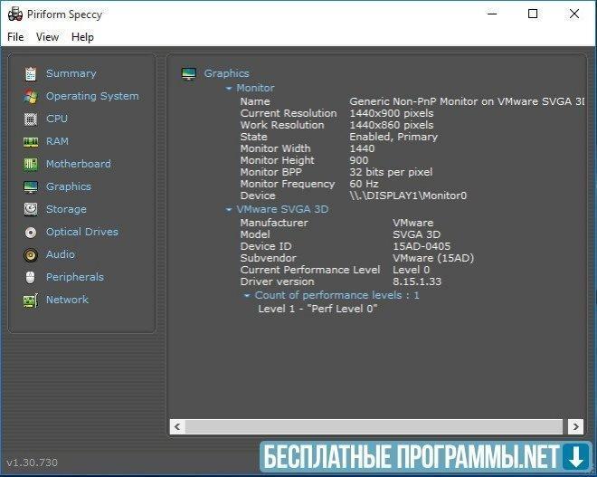Open the Network section
Image resolution: width=597 pixels, height=477 pixels.
pos(67,300)
